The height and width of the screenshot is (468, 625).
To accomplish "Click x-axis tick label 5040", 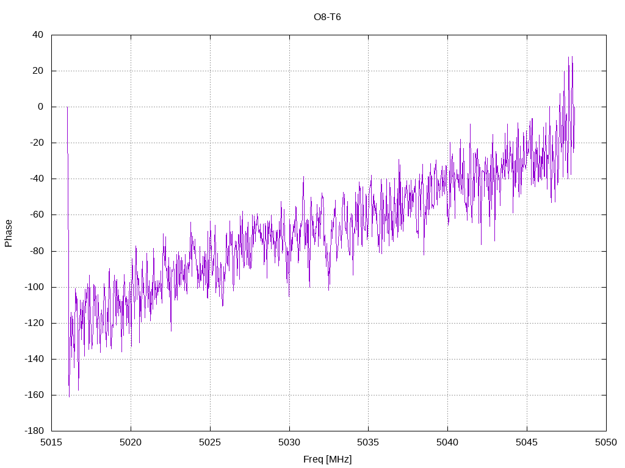I will click(447, 442).
